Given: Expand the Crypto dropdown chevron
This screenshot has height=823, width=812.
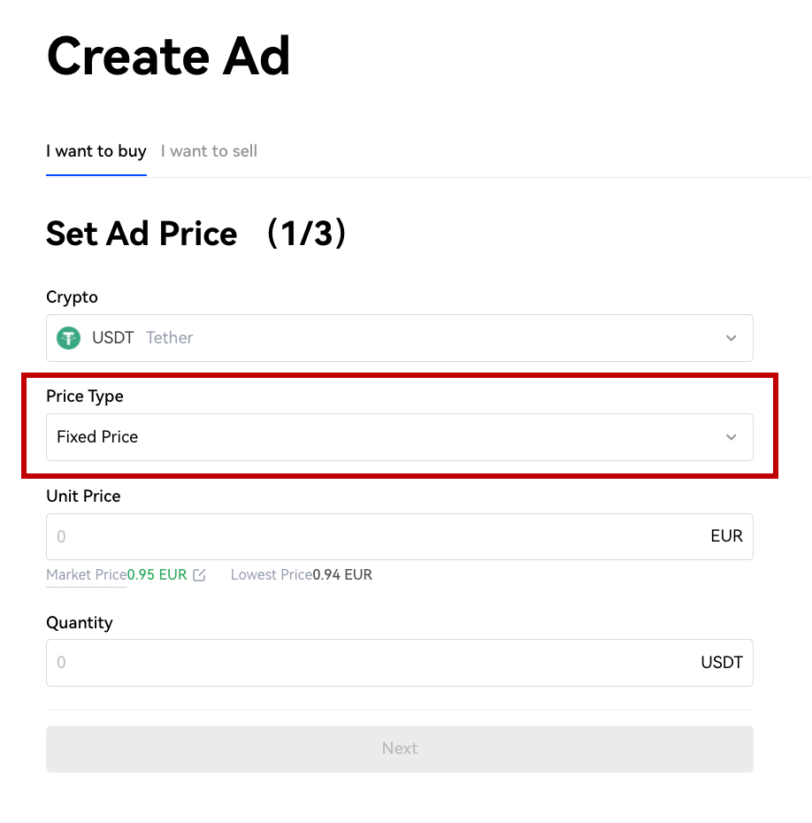Looking at the screenshot, I should (732, 338).
